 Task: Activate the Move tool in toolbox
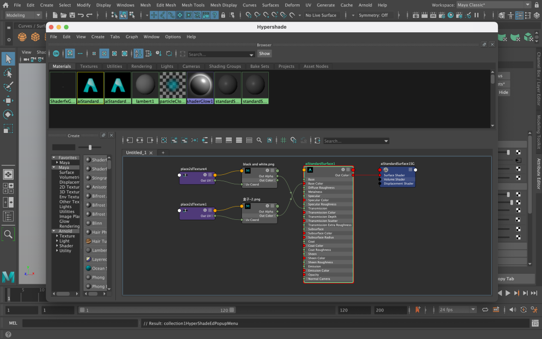[8, 101]
